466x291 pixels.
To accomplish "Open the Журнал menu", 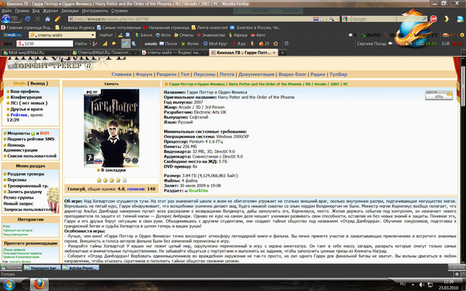I will coord(50,11).
